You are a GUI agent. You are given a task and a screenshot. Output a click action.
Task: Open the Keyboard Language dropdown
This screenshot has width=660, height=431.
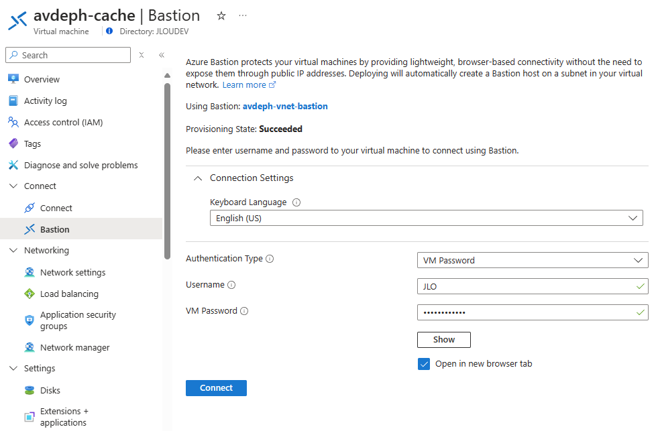pyautogui.click(x=427, y=218)
